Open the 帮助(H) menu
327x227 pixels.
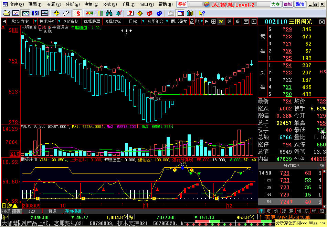click(166, 4)
